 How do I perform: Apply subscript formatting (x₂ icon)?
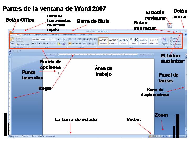(48, 44)
